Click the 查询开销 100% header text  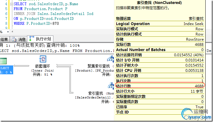pos(63,45)
